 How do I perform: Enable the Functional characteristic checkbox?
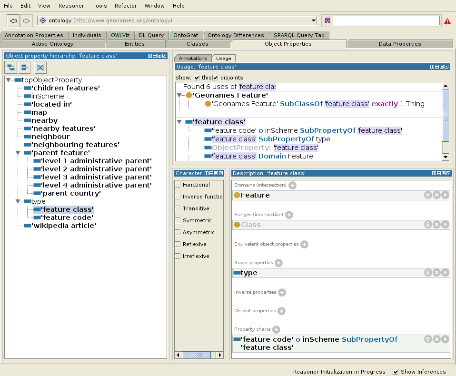tap(178, 185)
